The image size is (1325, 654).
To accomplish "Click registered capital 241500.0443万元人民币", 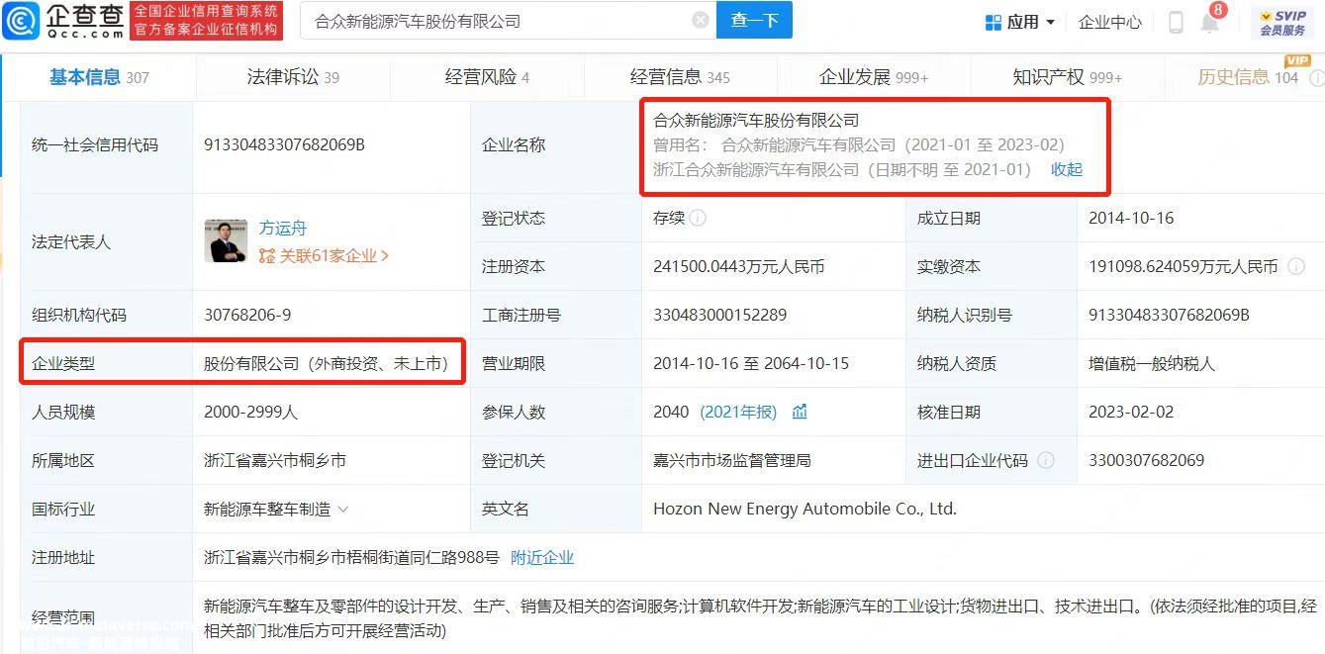I will [739, 266].
